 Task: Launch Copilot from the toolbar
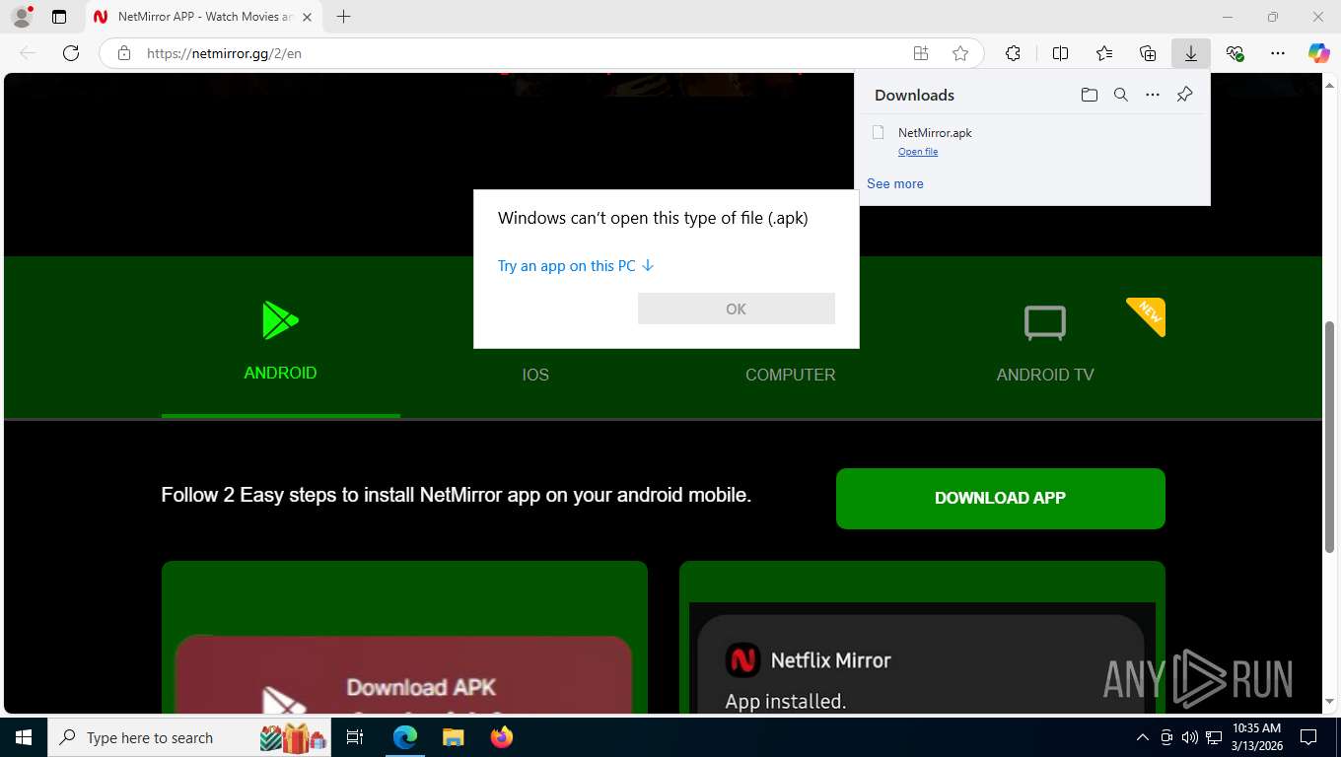tap(1319, 53)
